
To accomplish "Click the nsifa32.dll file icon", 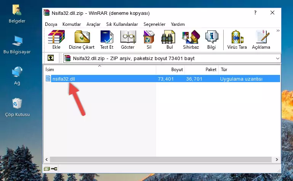I will click(x=48, y=79).
